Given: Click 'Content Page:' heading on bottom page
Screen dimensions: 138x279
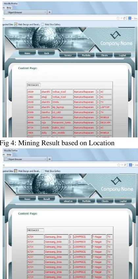Looking at the screenshot, I should (28, 214).
